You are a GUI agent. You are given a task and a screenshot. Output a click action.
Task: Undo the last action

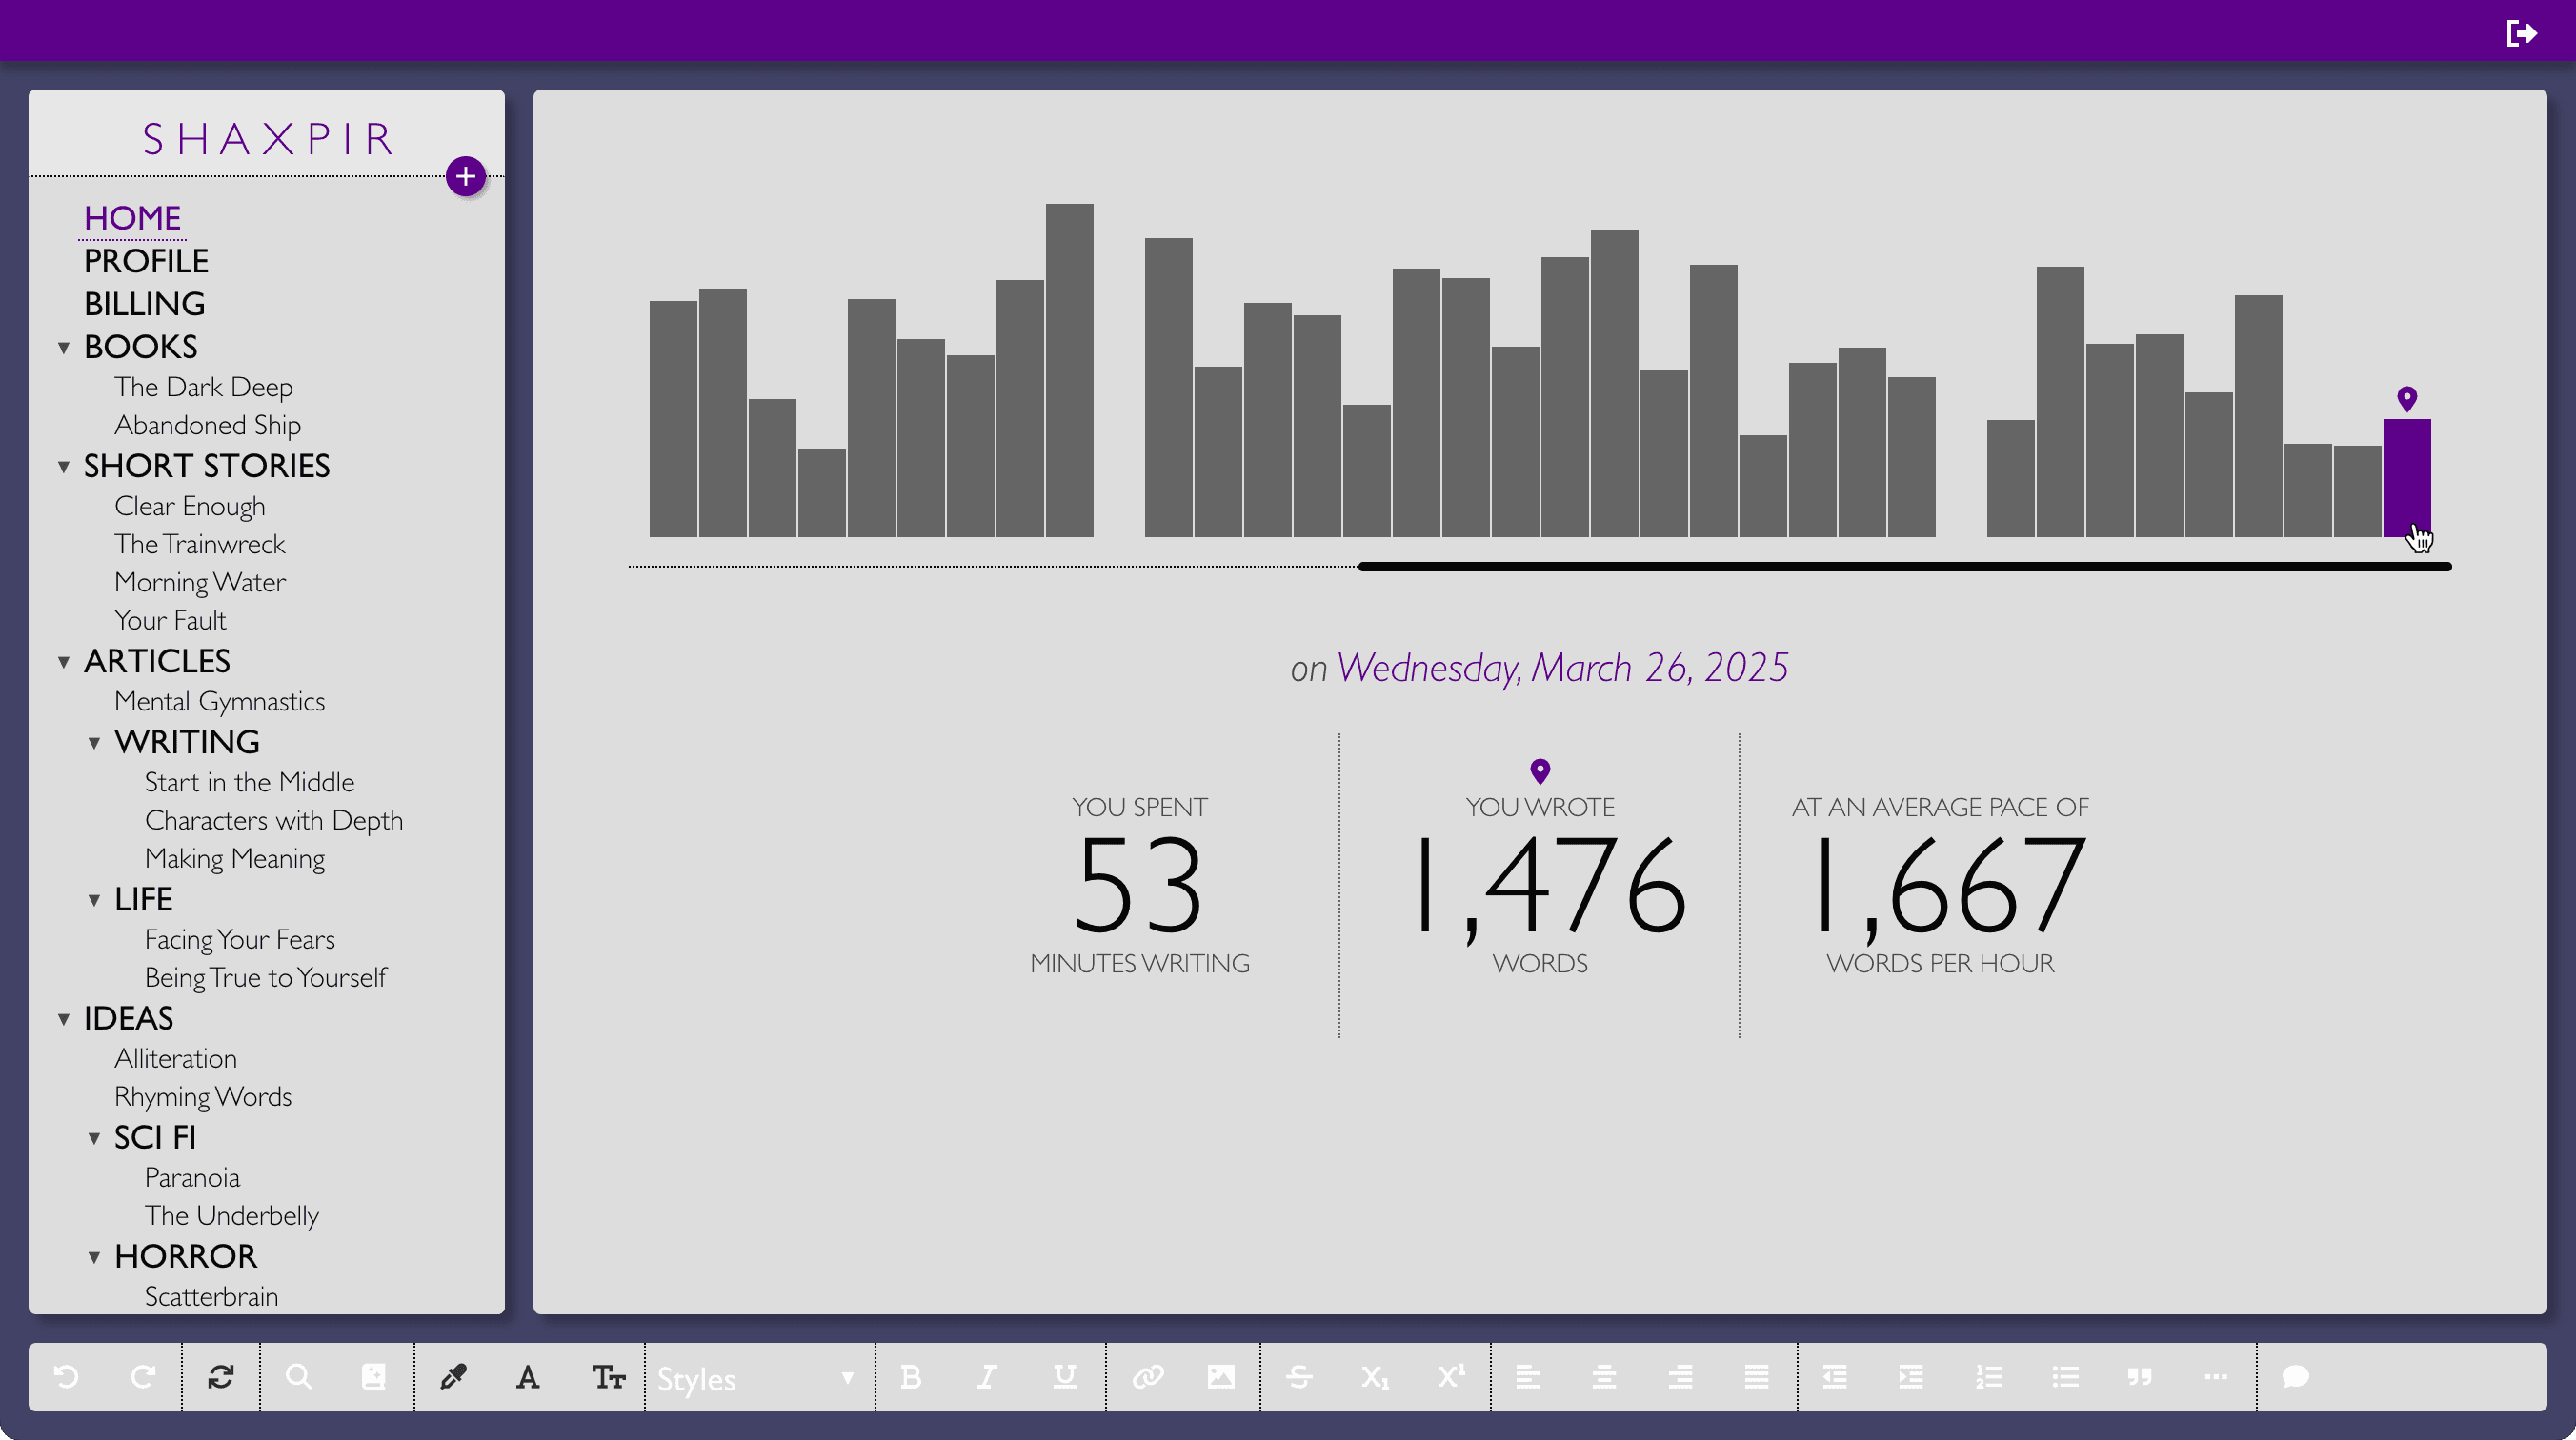click(66, 1377)
